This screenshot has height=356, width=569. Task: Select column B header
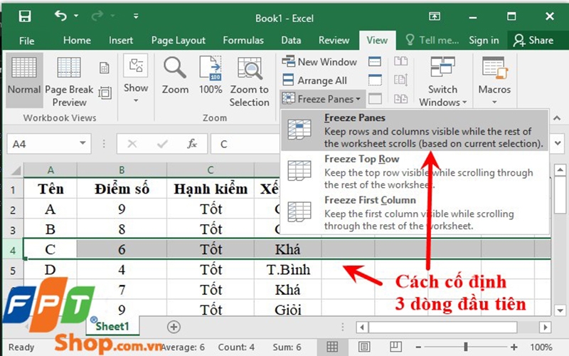click(x=122, y=169)
